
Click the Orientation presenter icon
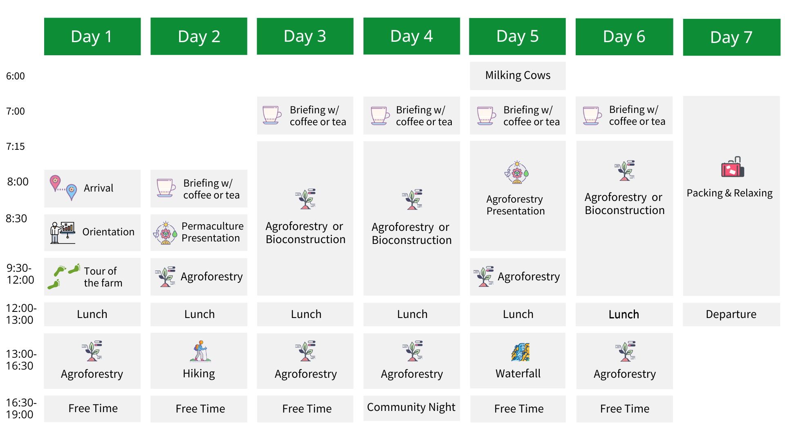(x=63, y=232)
